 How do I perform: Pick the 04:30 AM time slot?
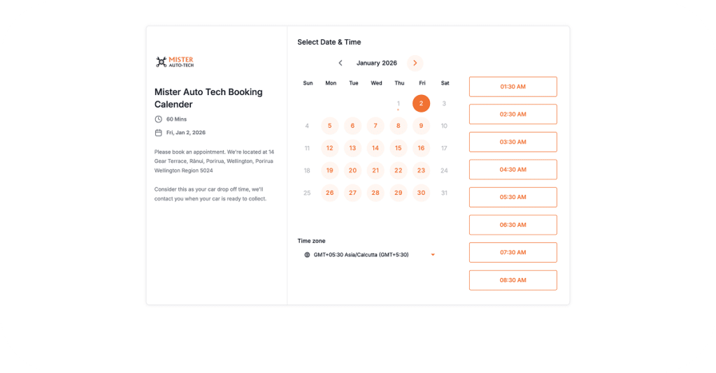(x=513, y=170)
